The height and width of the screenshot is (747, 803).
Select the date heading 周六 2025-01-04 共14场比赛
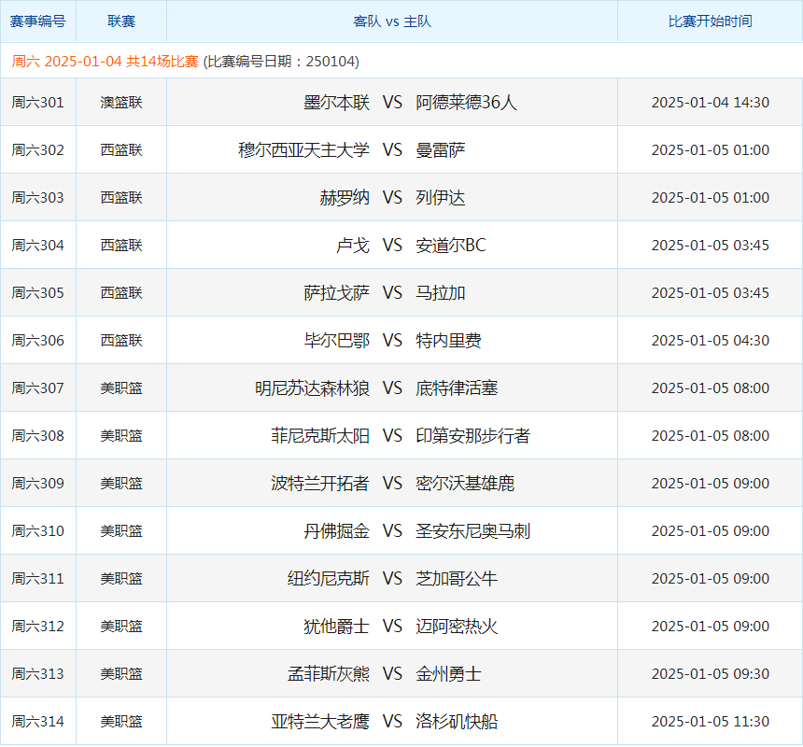[x=105, y=62]
